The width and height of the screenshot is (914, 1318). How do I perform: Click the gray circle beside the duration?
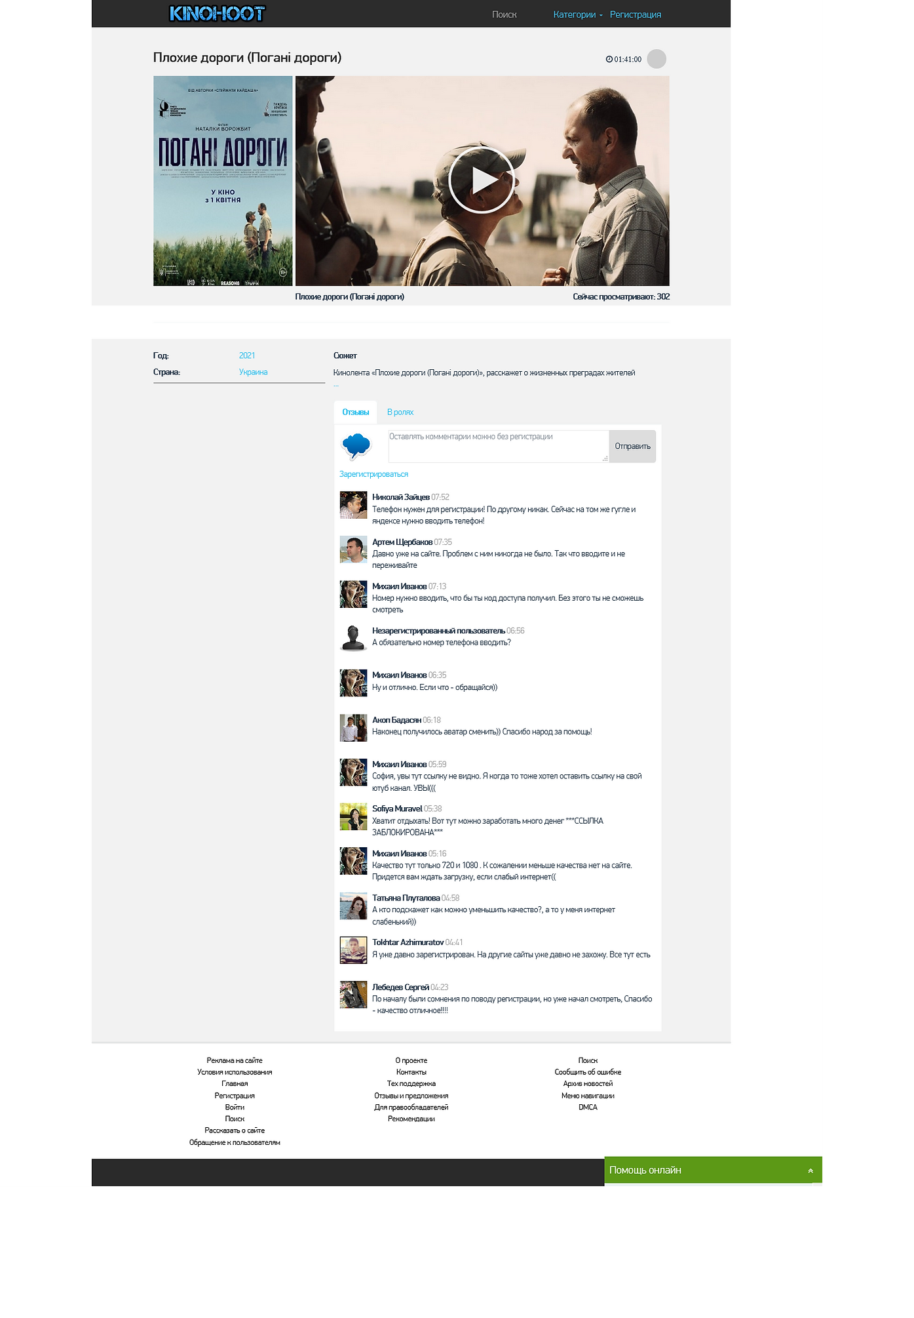[657, 59]
